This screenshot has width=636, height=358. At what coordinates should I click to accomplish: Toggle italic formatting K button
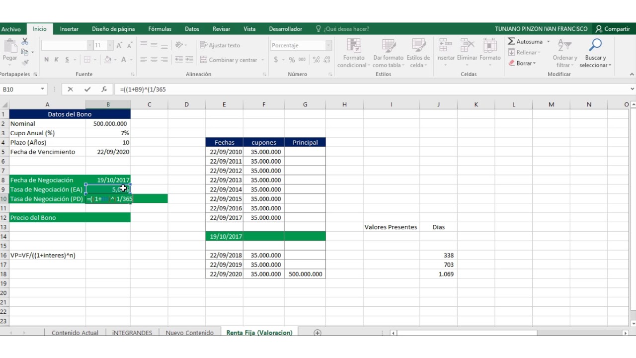pyautogui.click(x=57, y=60)
